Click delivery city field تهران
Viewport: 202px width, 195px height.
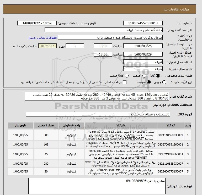coord(143,69)
